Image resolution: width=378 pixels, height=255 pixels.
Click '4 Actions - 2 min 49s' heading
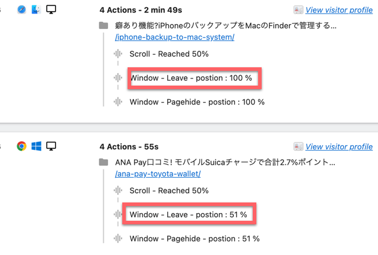point(141,10)
